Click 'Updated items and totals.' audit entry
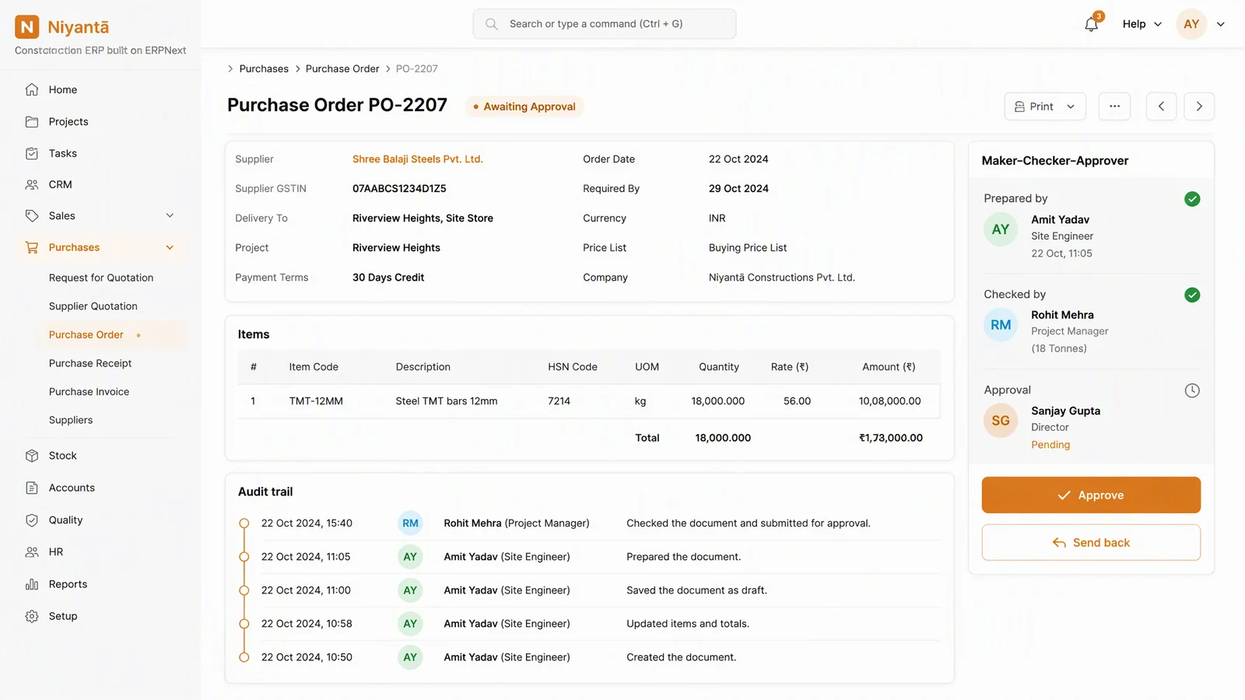1245x700 pixels. click(x=589, y=624)
